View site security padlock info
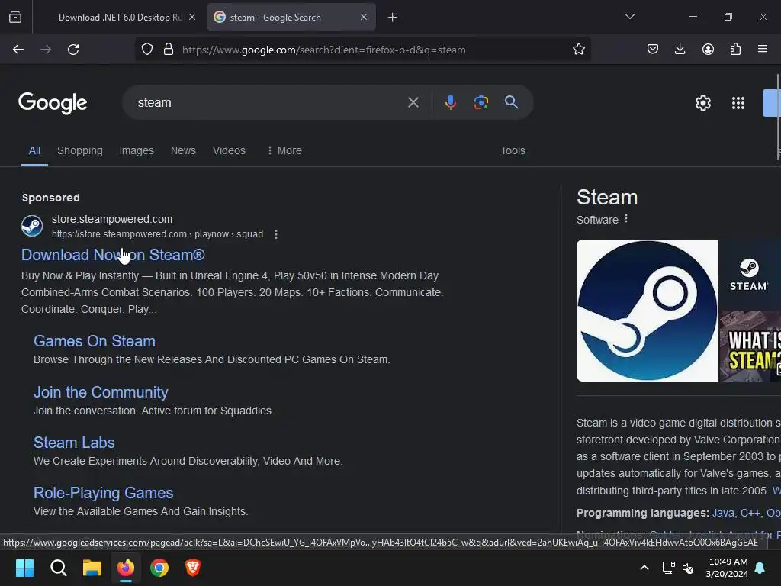 click(169, 50)
